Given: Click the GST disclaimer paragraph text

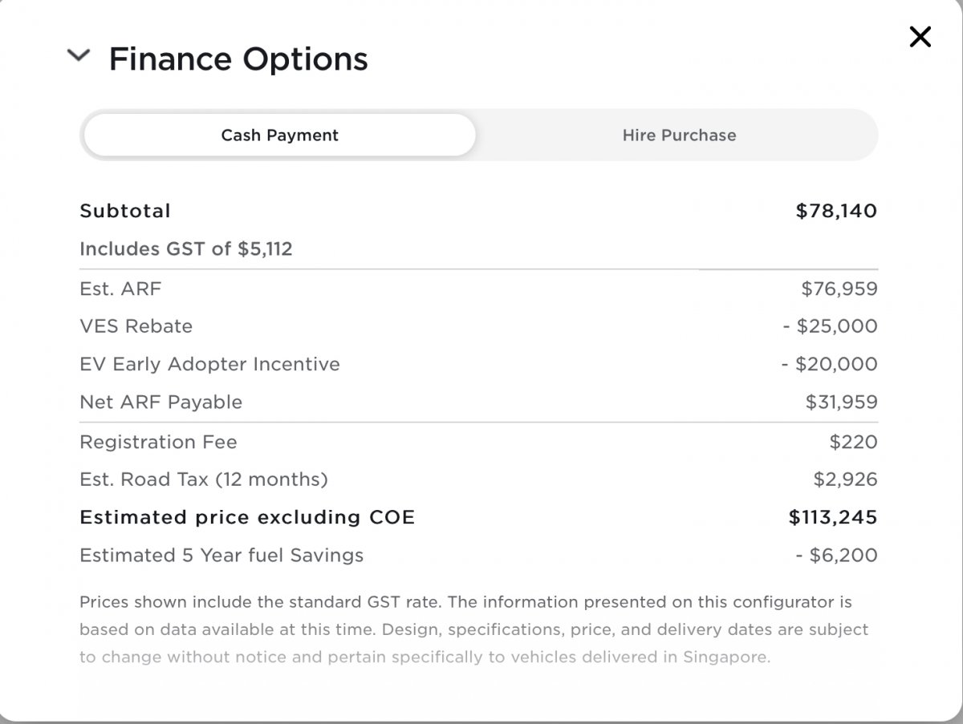Looking at the screenshot, I should [x=473, y=629].
